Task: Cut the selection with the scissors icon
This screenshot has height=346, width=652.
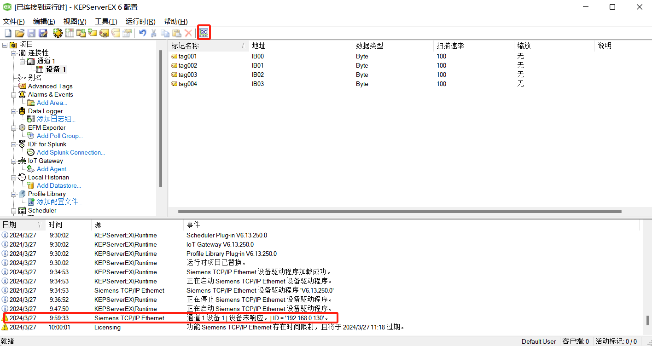Action: 153,33
